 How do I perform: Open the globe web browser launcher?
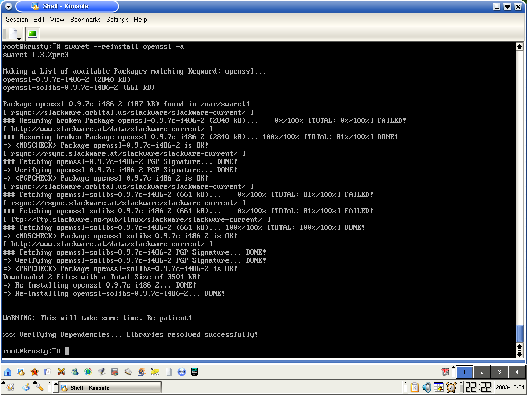(x=88, y=372)
